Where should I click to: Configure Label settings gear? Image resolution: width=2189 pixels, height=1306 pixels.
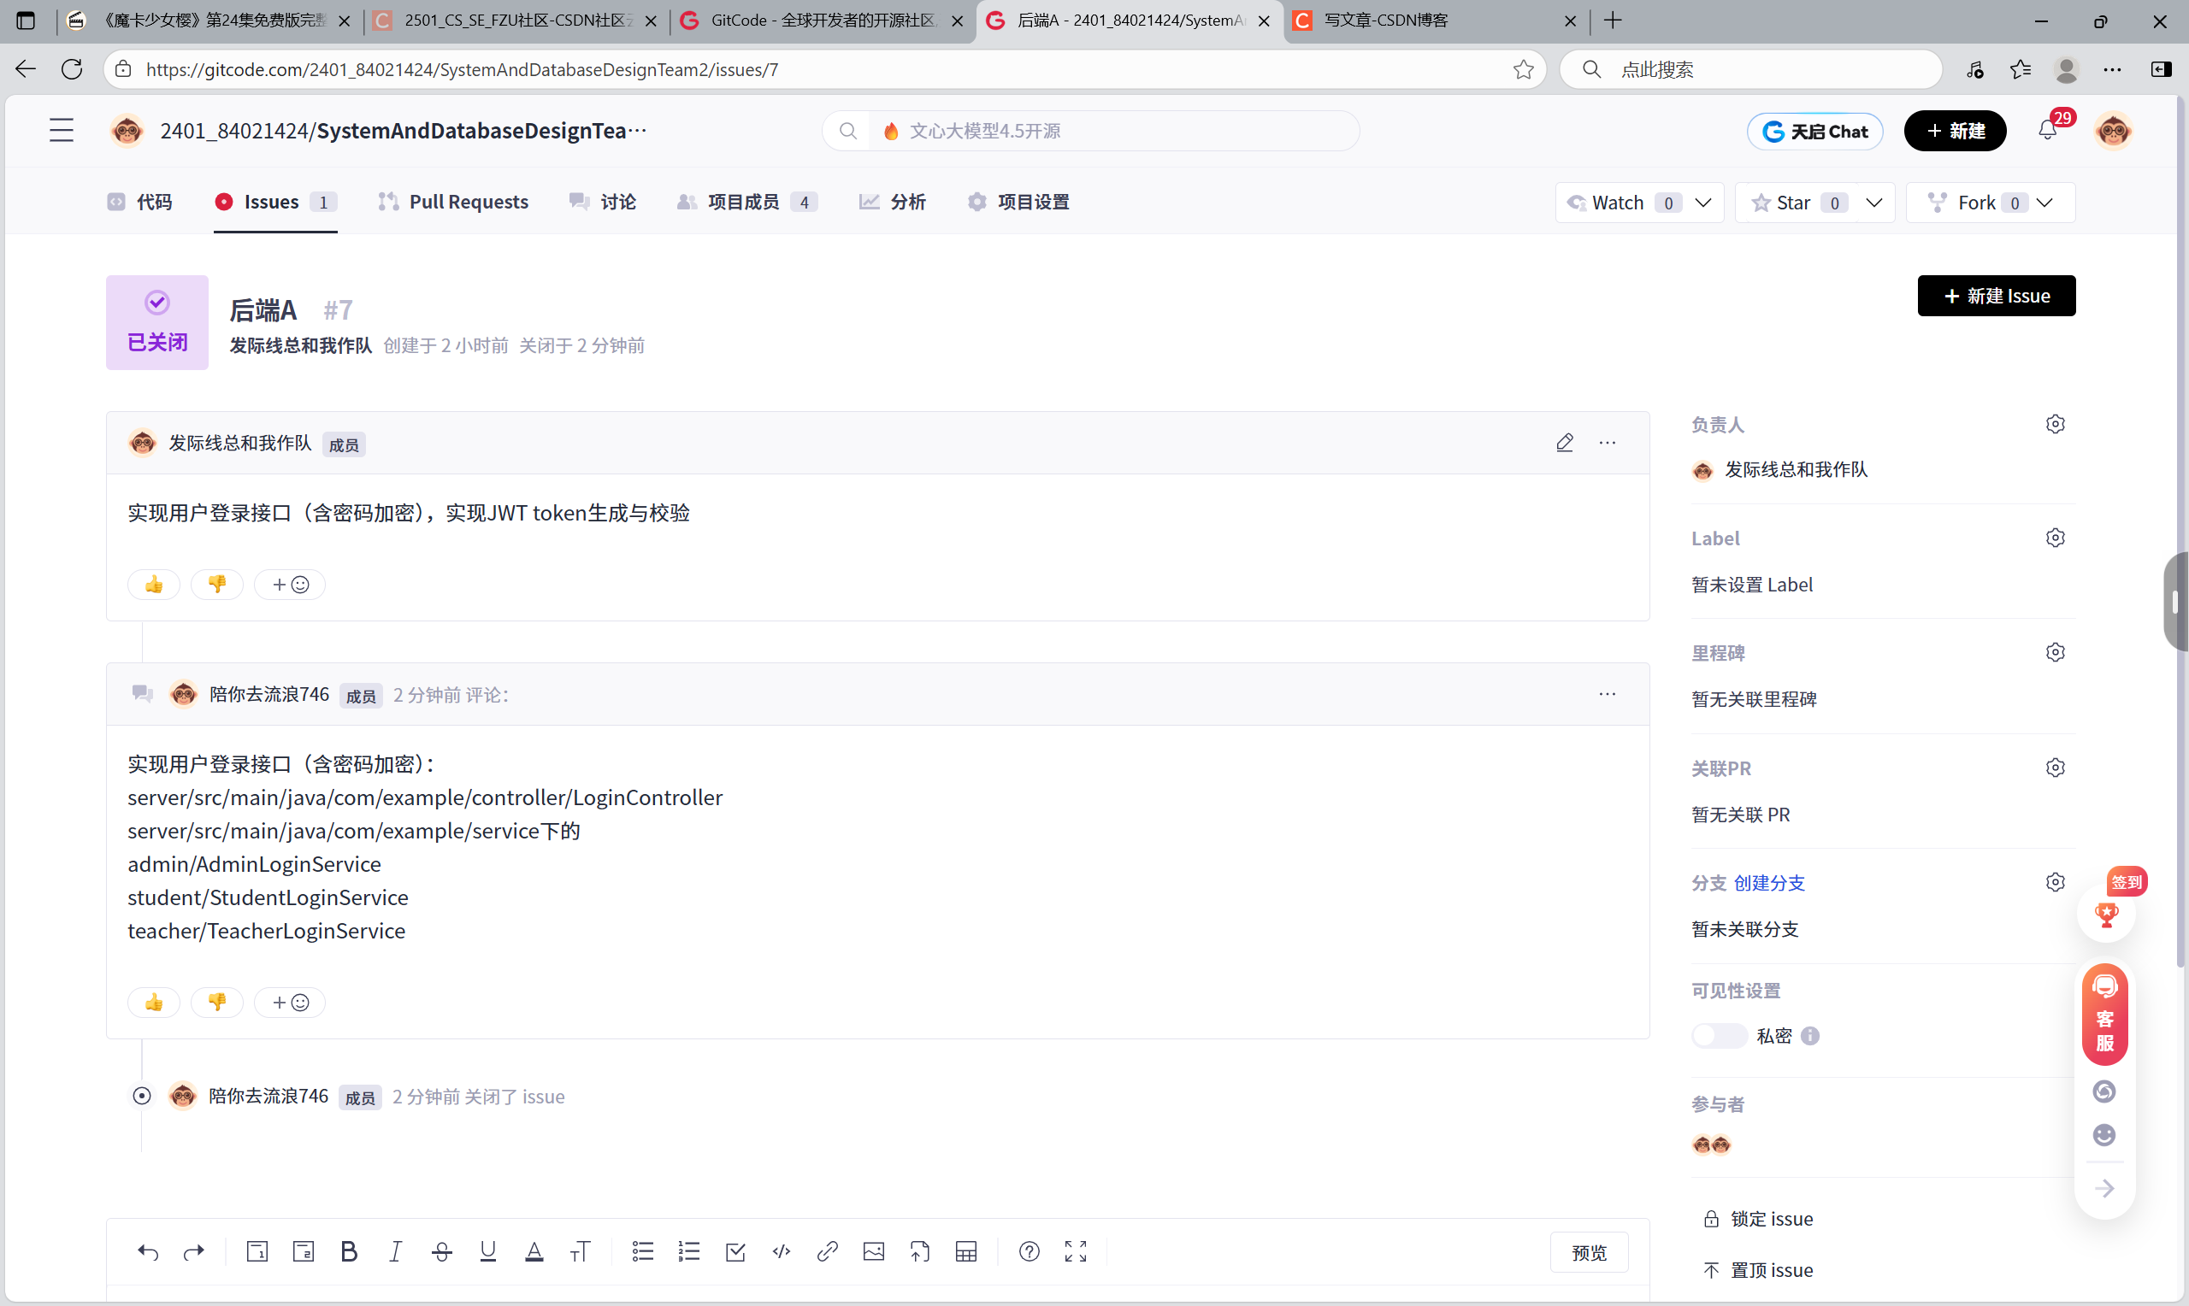[x=2055, y=538]
